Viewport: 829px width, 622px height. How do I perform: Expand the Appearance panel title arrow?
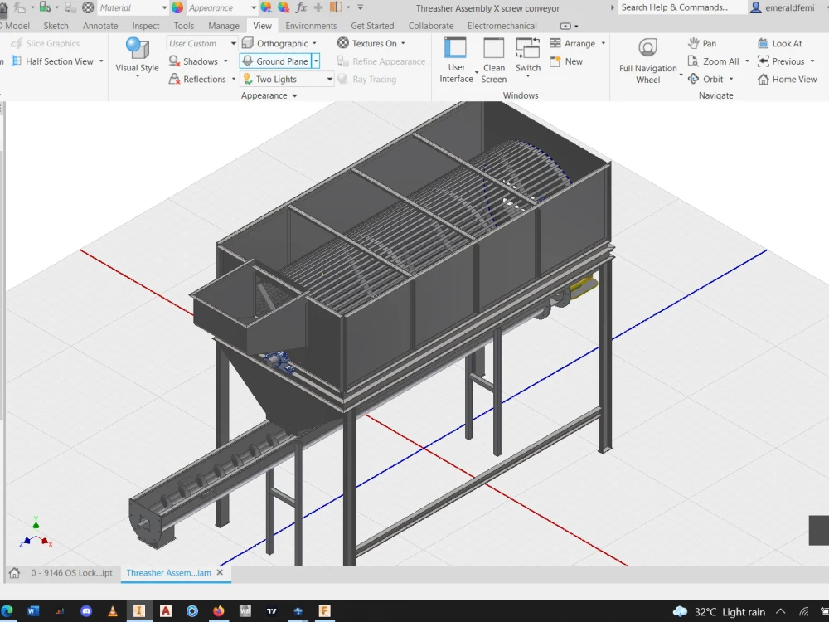click(x=294, y=95)
